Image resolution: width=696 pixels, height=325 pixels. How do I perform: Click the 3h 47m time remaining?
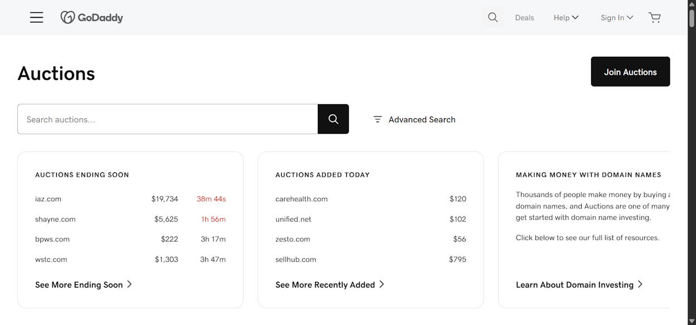click(x=213, y=259)
